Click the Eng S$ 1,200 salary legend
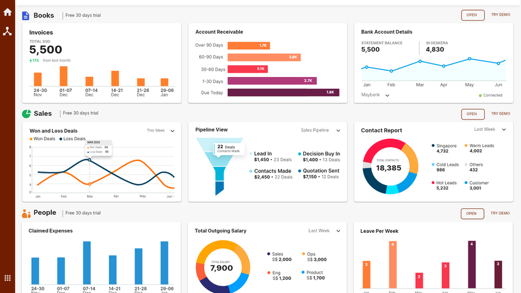This screenshot has height=293, width=521. (x=279, y=275)
